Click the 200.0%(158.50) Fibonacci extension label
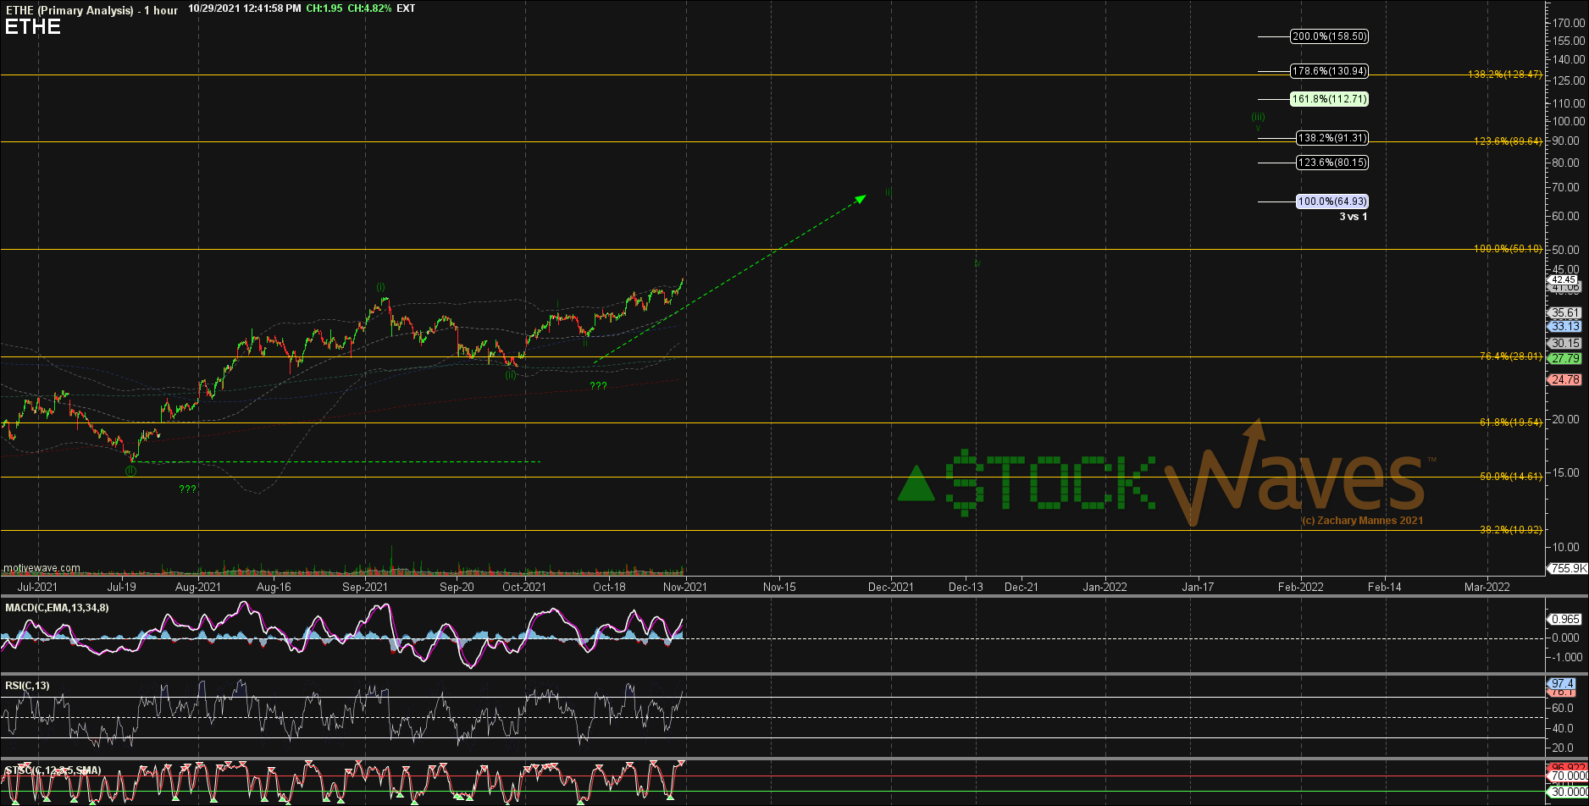Viewport: 1589px width, 806px height. pos(1329,36)
